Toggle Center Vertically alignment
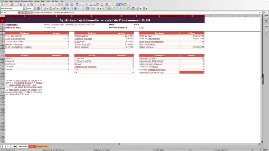This screenshot has width=269, height=151. click(x=75, y=8)
